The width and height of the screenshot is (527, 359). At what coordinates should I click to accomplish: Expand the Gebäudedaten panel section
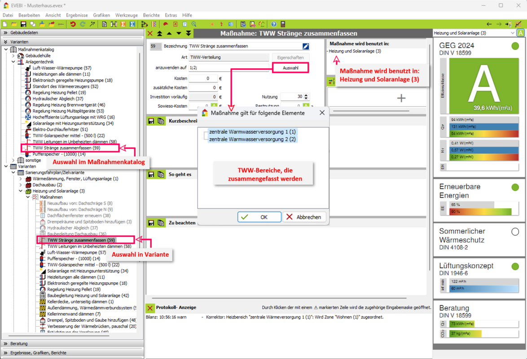pos(6,33)
